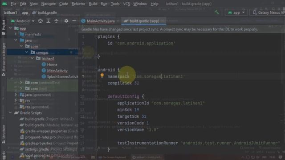Hide the Project panel with minus icon
Screen dimensions: 285x160
74,21
